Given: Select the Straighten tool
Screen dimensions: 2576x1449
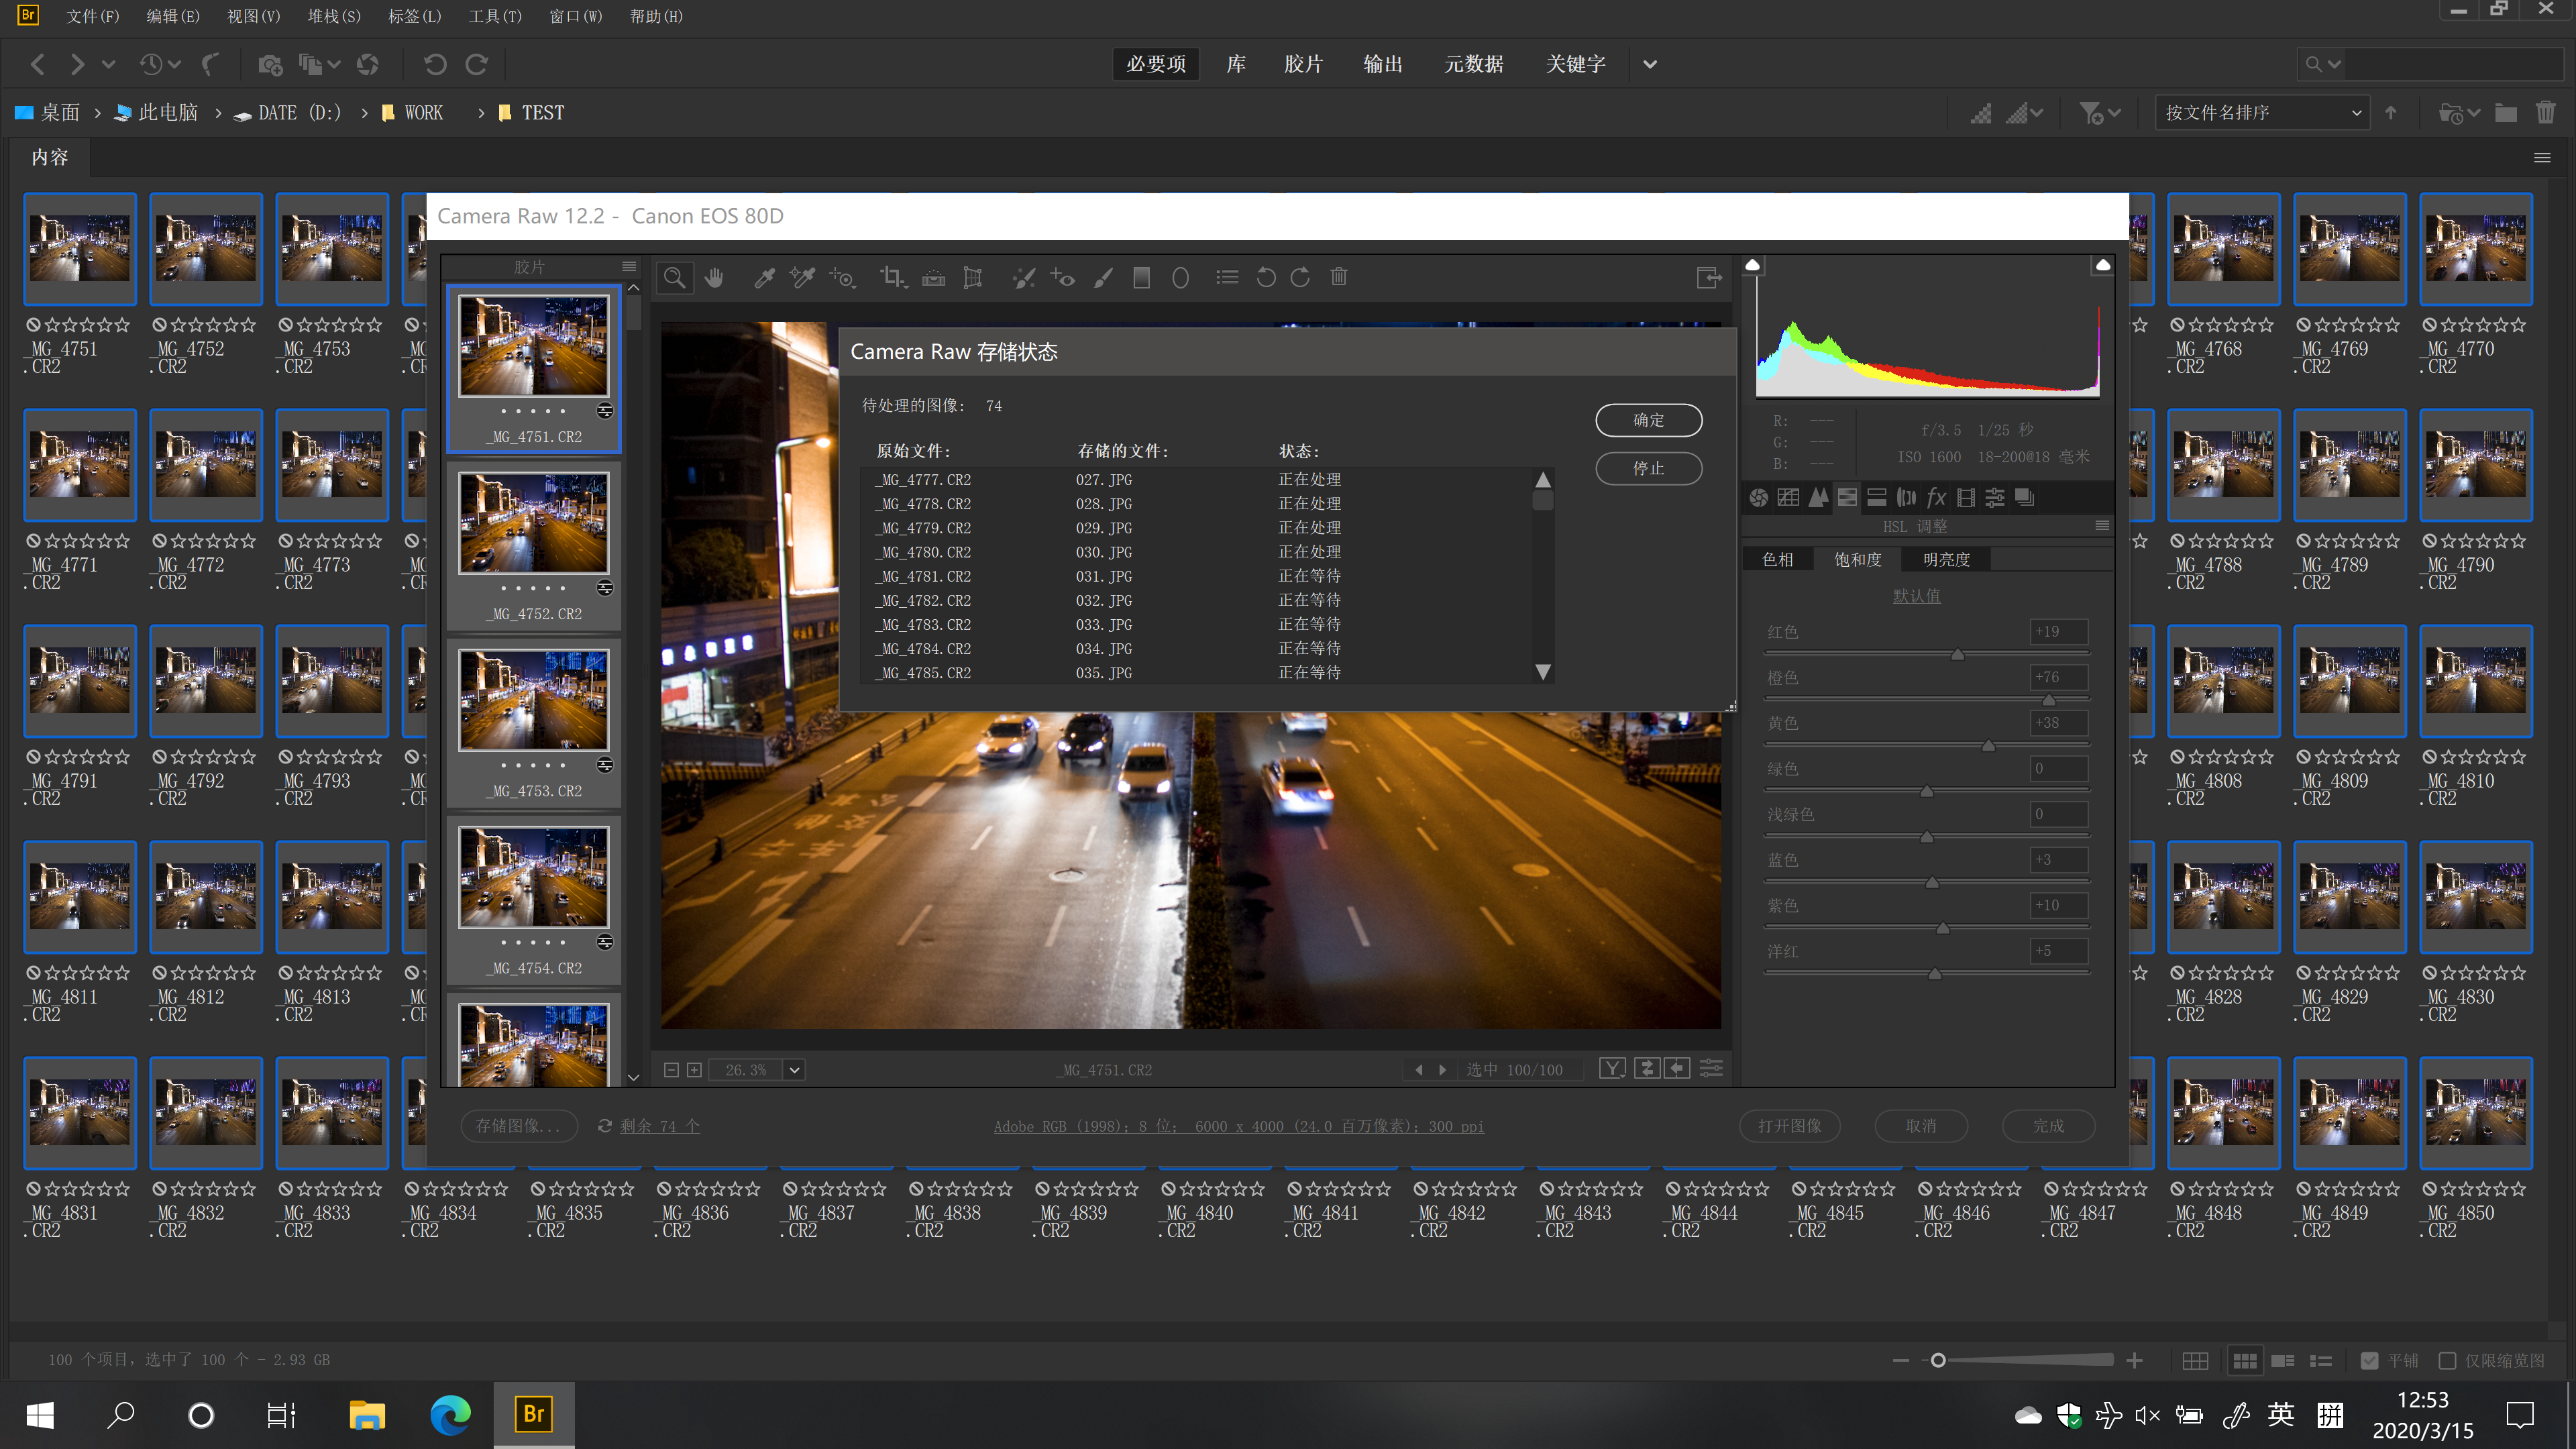Looking at the screenshot, I should pyautogui.click(x=933, y=278).
